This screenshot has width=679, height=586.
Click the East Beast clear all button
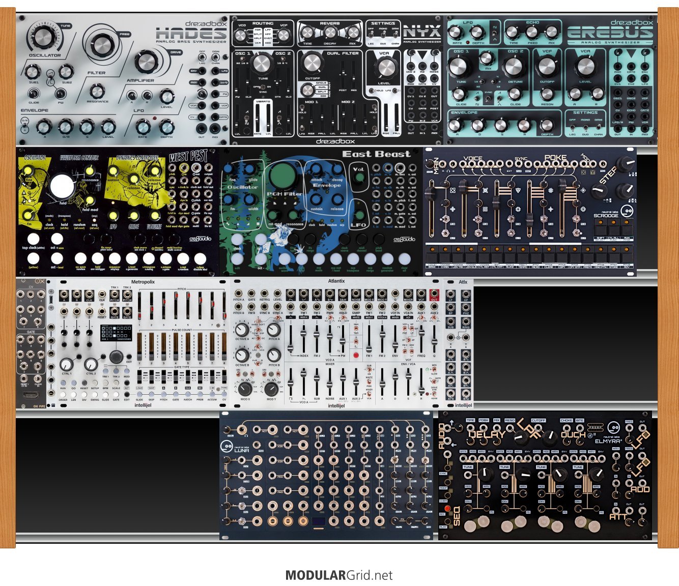pyautogui.click(x=405, y=259)
